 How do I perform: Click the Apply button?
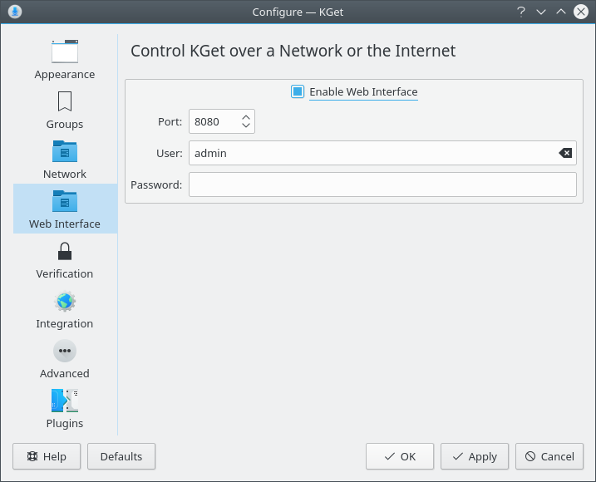475,456
